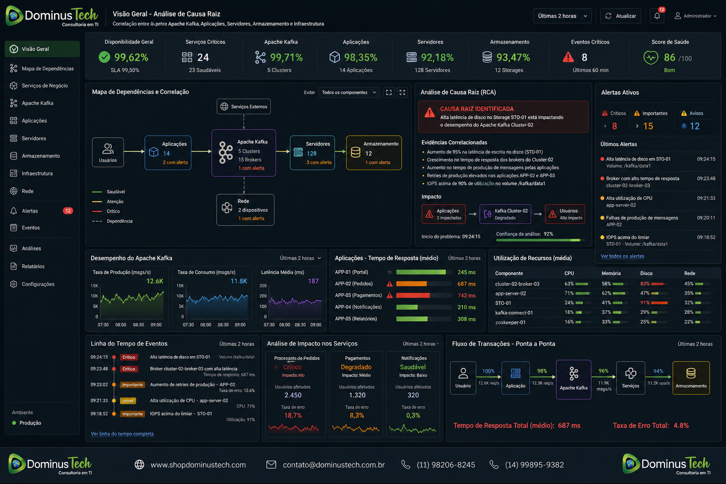This screenshot has height=484, width=726.
Task: Open Mapa de Dependências in sidebar
Action: [42, 69]
